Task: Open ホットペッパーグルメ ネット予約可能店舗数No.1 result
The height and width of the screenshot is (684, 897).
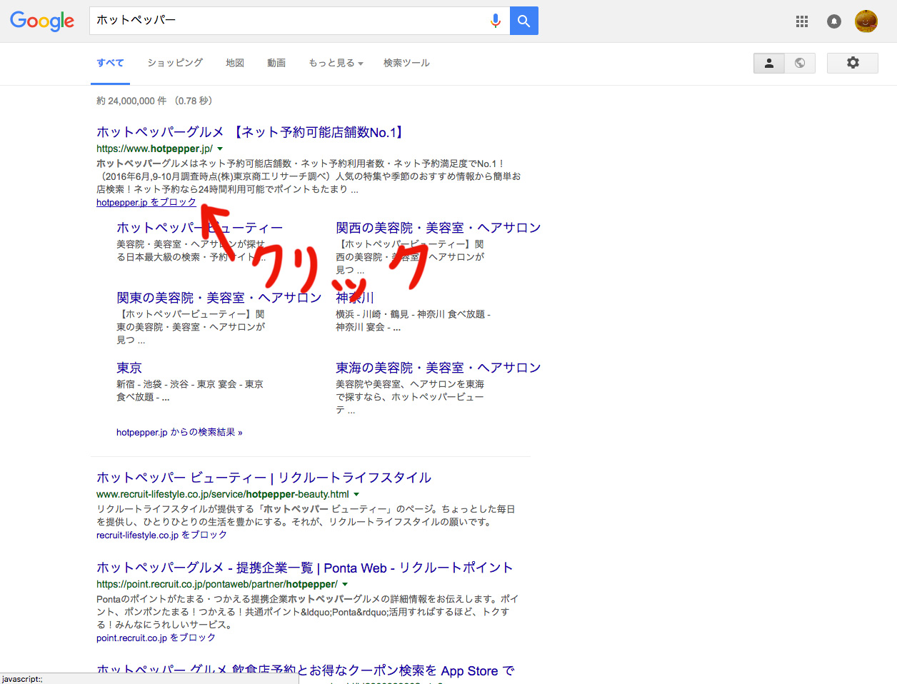Action: click(251, 132)
